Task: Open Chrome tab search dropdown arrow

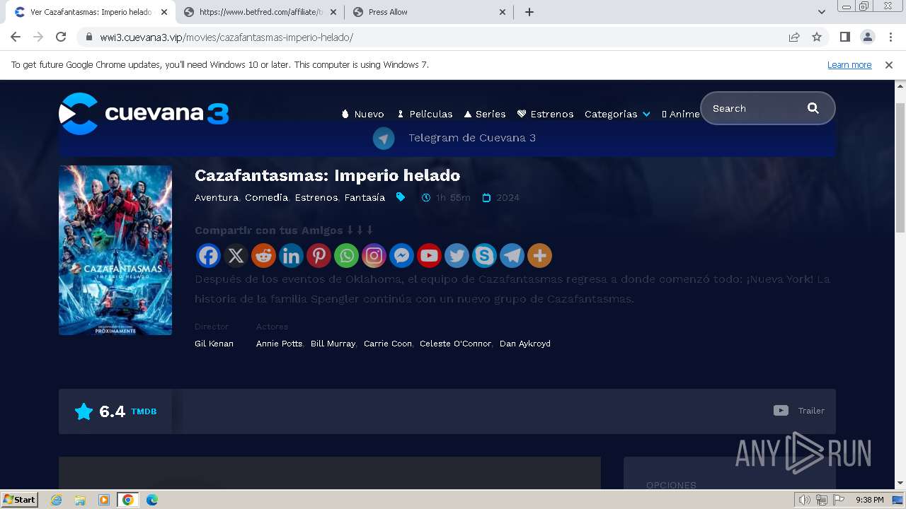Action: coord(822,12)
